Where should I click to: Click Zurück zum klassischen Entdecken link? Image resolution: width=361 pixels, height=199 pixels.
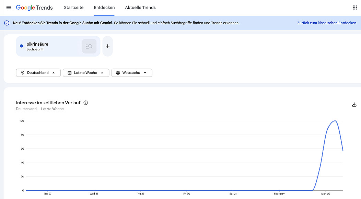[x=326, y=23]
